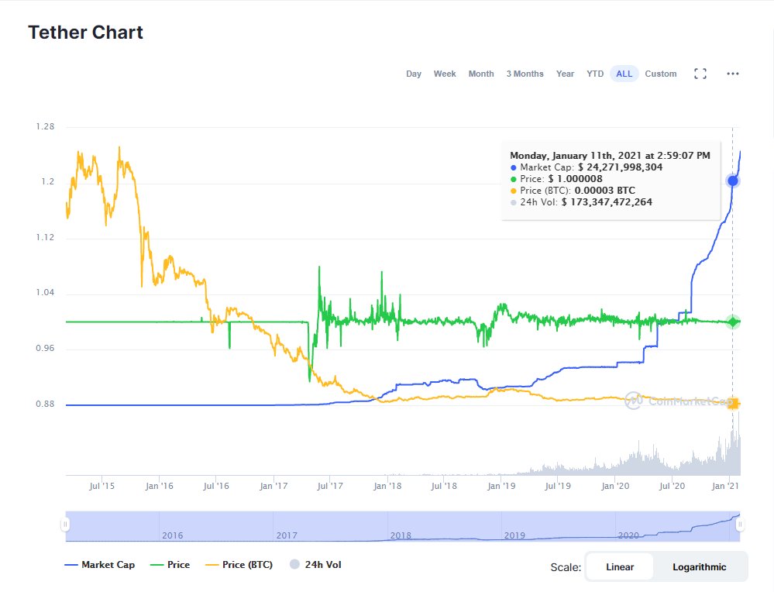Select the YTD time range
774x592 pixels.
click(595, 74)
